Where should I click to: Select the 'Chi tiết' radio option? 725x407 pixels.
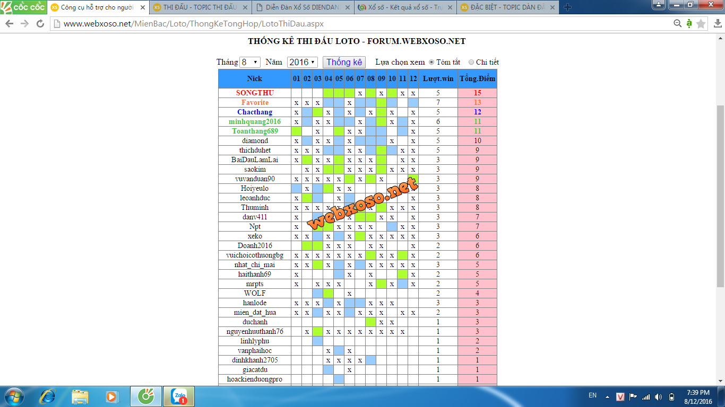pos(471,62)
